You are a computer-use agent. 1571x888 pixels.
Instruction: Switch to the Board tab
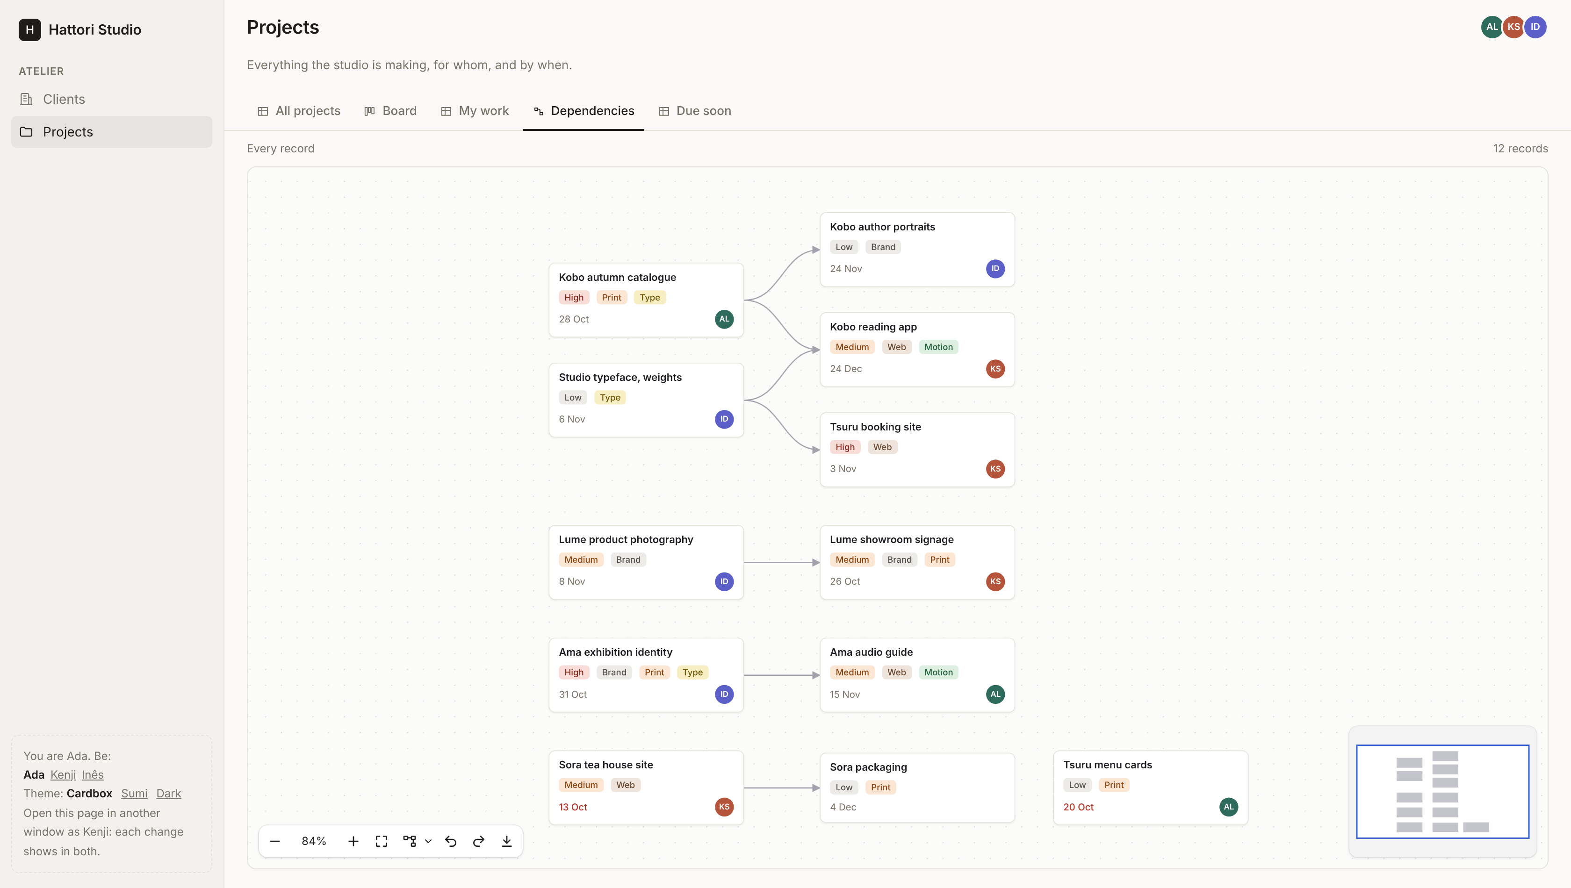click(390, 110)
